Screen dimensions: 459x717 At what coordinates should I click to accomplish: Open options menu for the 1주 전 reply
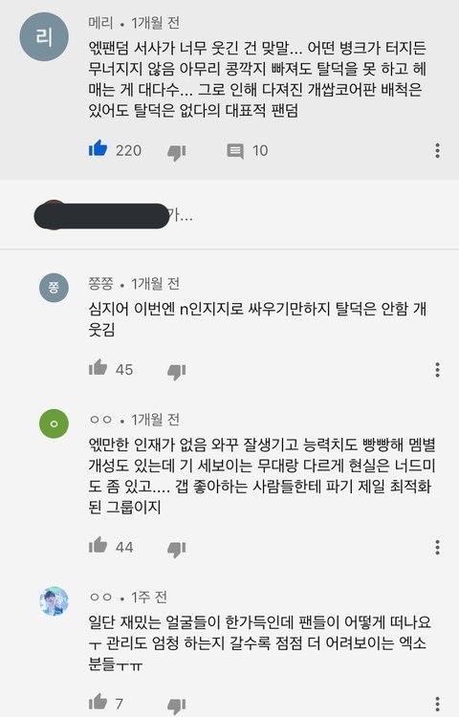click(x=438, y=705)
